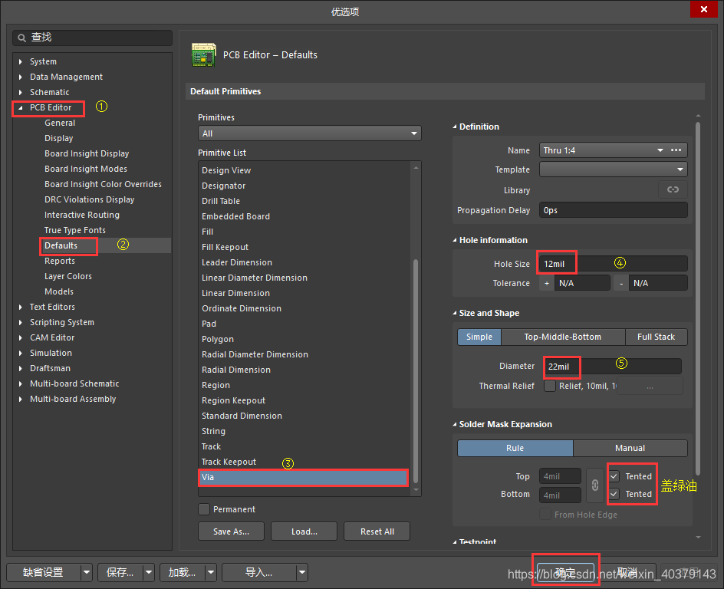This screenshot has width=724, height=589.
Task: Click the library link chain icon
Action: point(673,189)
